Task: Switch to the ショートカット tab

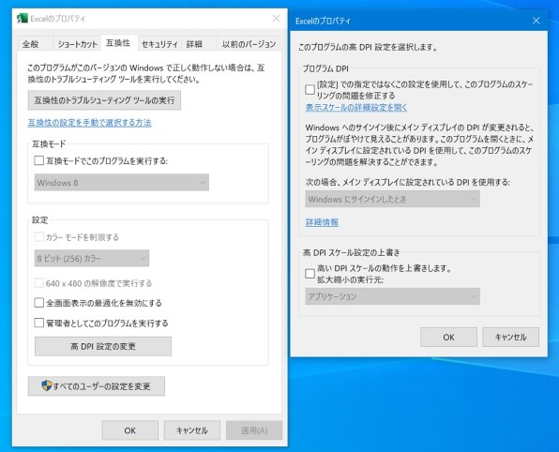Action: click(77, 44)
